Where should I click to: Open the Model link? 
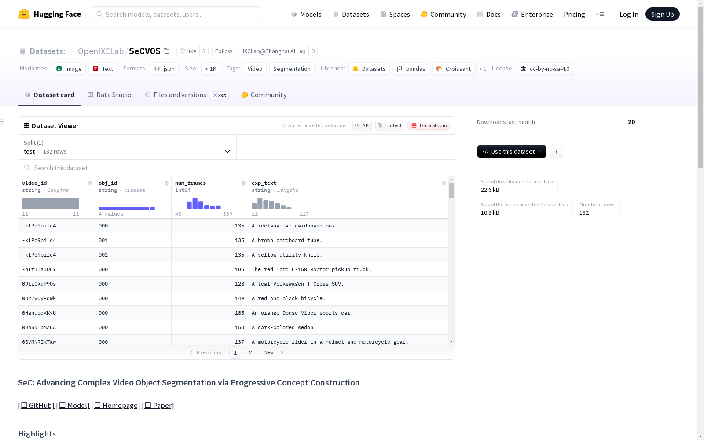(x=73, y=405)
